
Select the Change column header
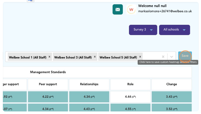tap(171, 84)
